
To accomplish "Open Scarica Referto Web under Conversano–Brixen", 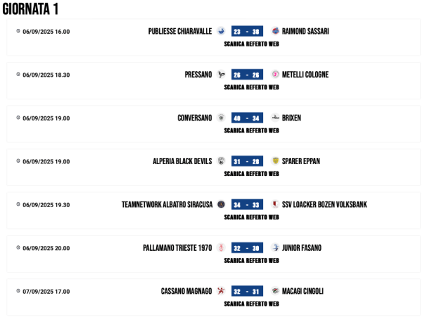I will [x=251, y=130].
